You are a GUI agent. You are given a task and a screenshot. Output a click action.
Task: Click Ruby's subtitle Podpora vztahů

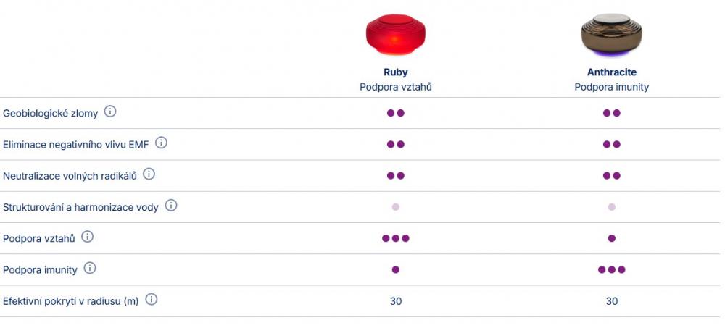395,87
